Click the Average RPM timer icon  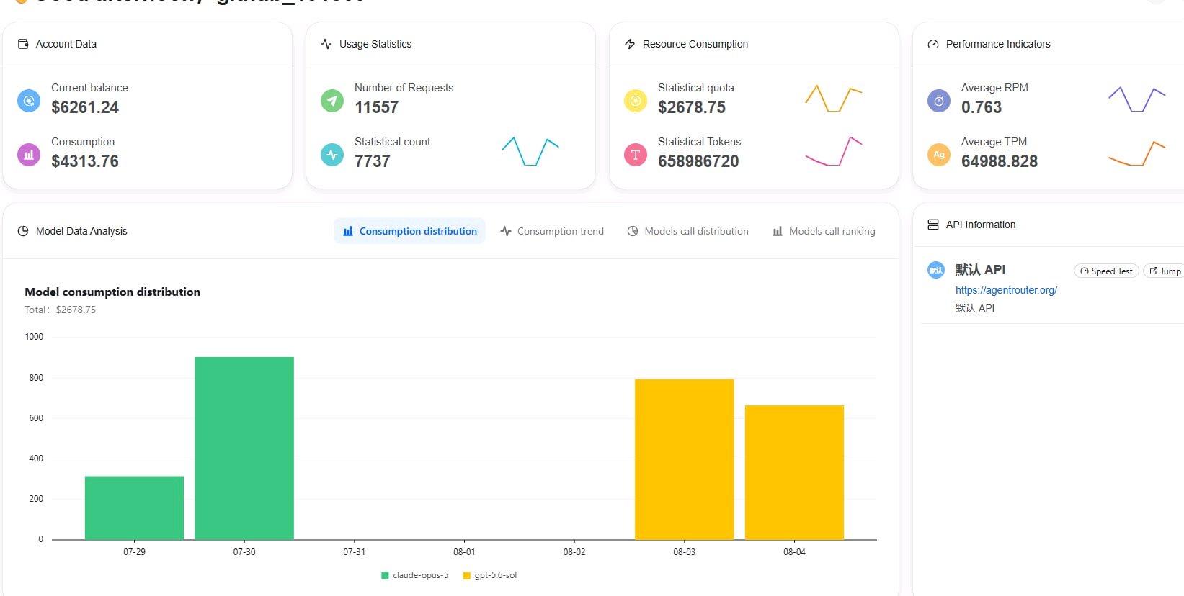pos(939,101)
